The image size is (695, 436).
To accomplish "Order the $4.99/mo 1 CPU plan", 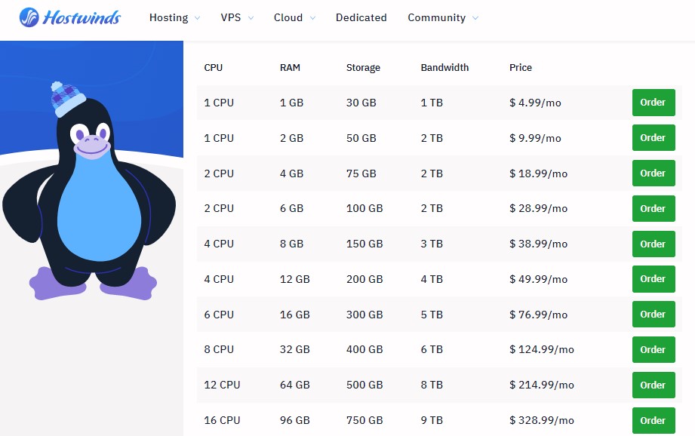I will click(x=653, y=103).
